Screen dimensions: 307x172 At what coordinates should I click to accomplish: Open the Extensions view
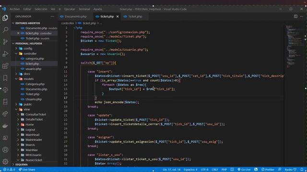(5, 66)
